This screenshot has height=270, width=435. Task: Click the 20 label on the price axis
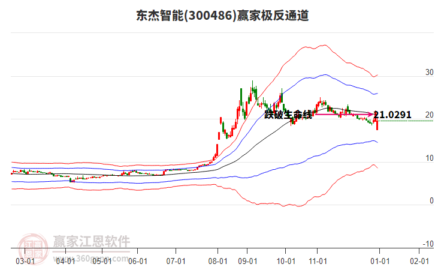[429, 115]
